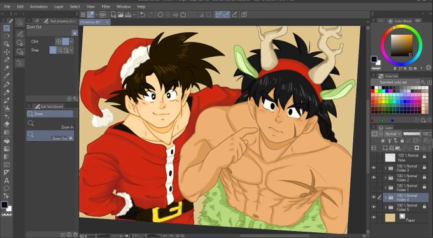Toggle the Snap to ruler command bar button
Viewport: 433px width, 238px height.
click(218, 15)
